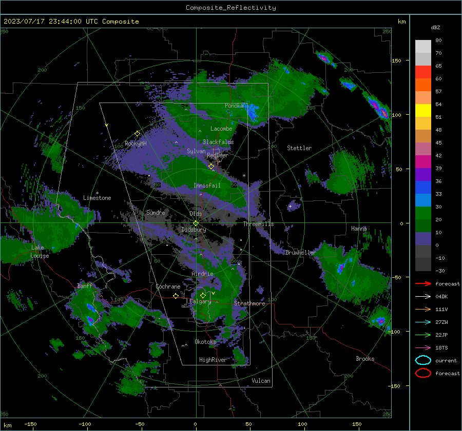
Task: Click the Cochrane city label
Action: click(168, 286)
